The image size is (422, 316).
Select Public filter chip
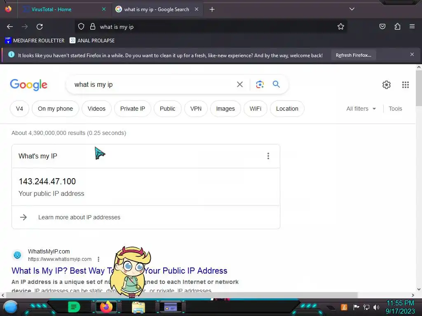click(167, 109)
